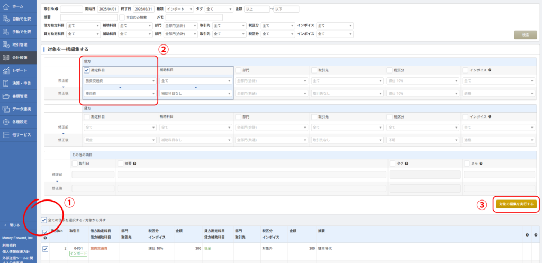
Task: Open 各種設定 using the gear icon
Action: (x=6, y=122)
